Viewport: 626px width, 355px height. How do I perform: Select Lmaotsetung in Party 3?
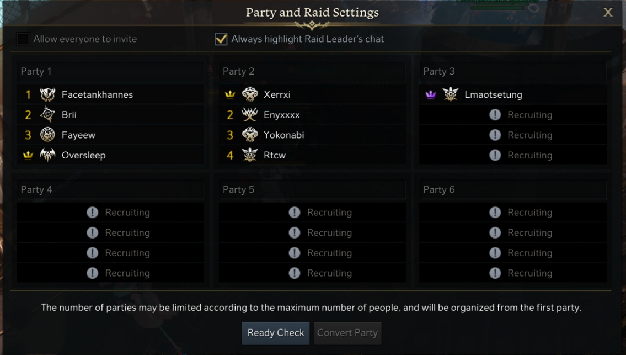[493, 94]
